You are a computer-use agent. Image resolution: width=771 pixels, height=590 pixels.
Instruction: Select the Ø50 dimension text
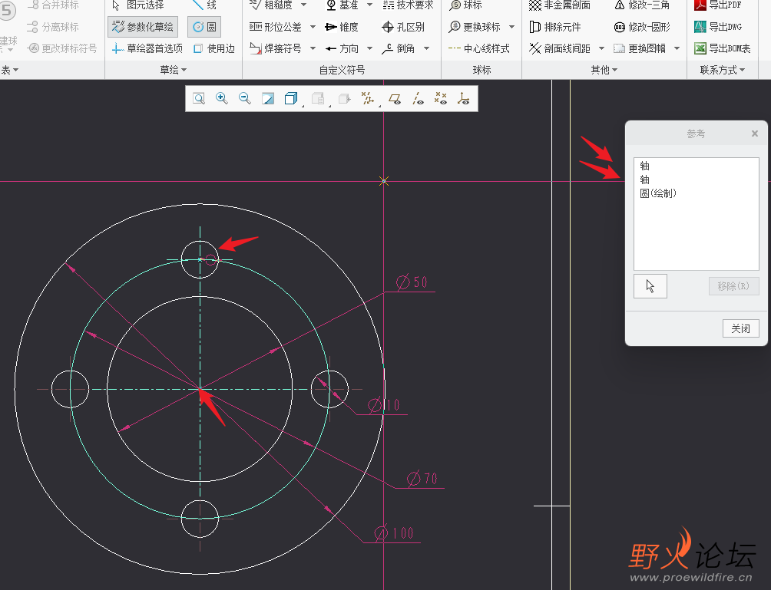pyautogui.click(x=412, y=282)
